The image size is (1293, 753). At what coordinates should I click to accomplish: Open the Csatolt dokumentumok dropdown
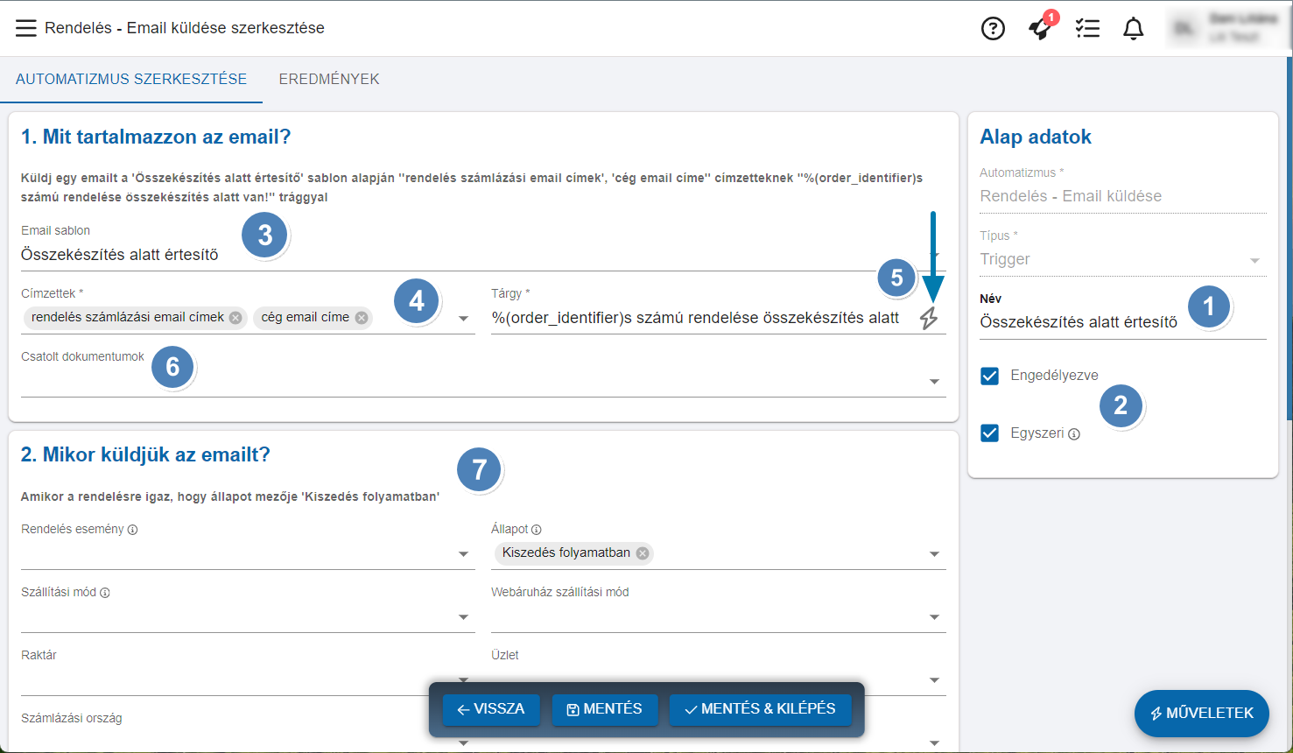pyautogui.click(x=934, y=382)
